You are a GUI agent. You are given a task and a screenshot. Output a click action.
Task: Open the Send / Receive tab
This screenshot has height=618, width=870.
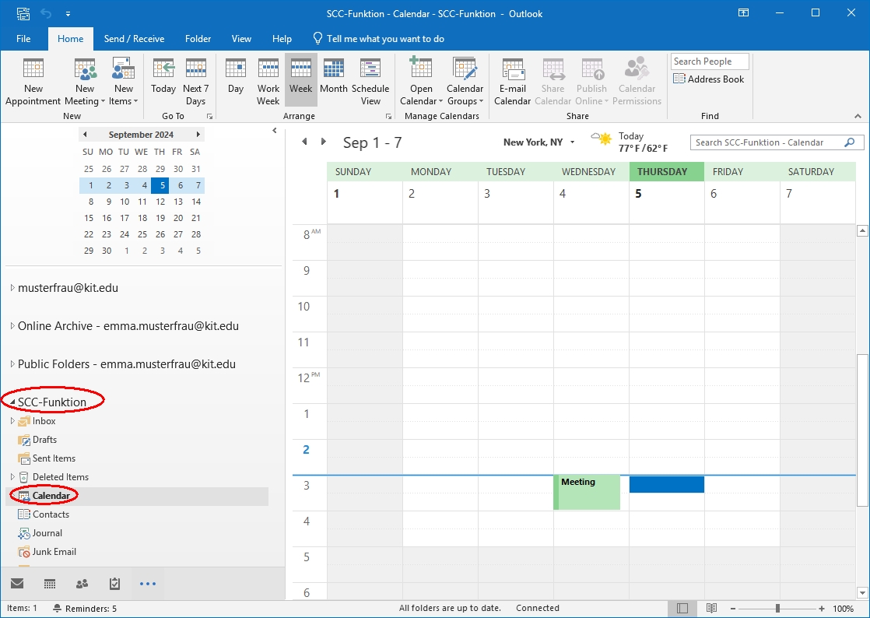[134, 39]
